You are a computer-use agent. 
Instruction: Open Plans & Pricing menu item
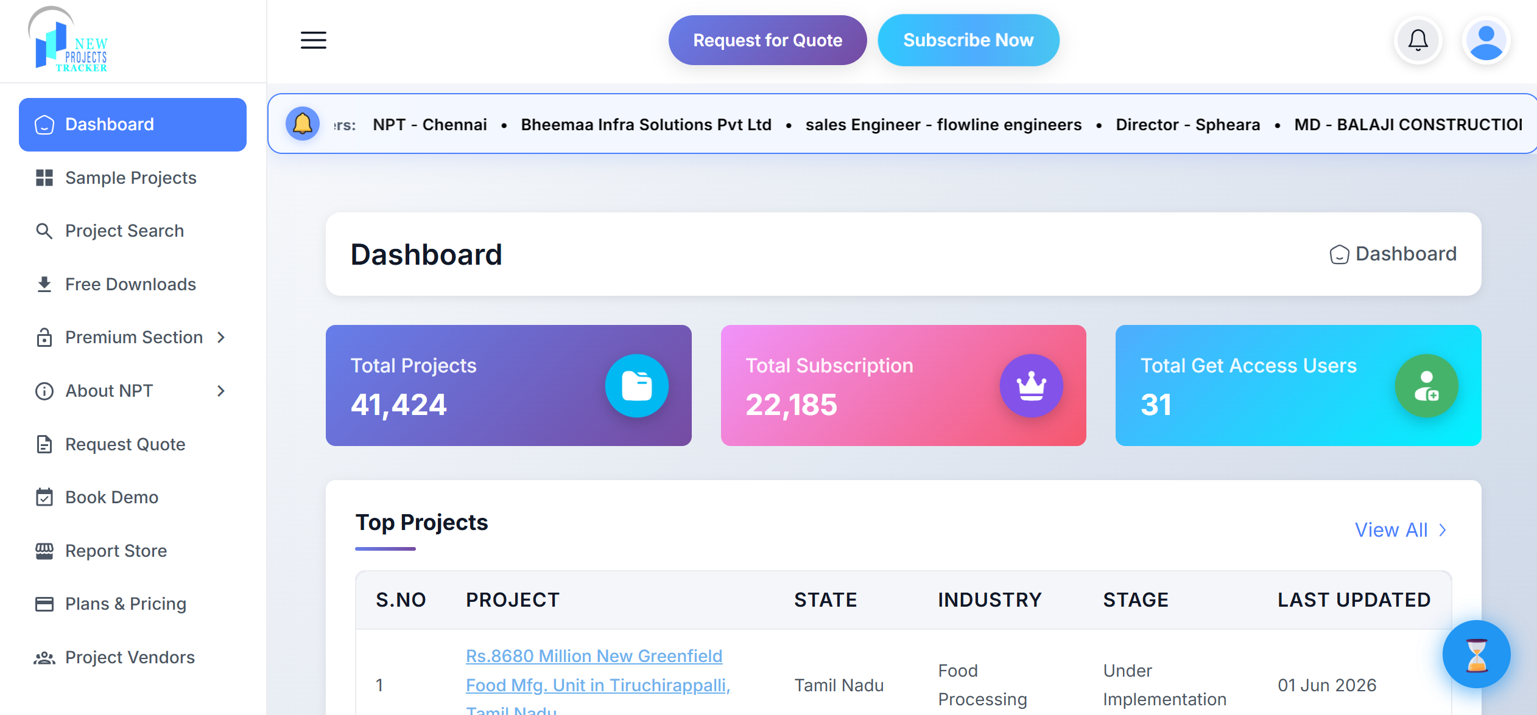[x=133, y=604]
